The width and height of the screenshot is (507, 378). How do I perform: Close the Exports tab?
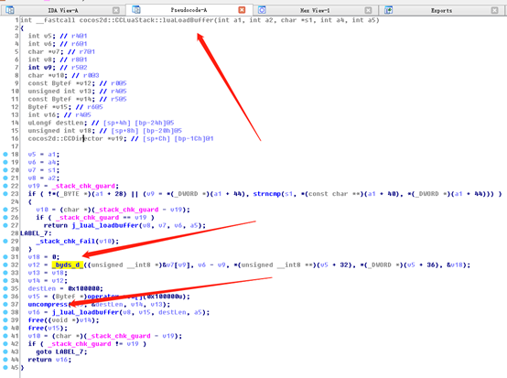(494, 10)
